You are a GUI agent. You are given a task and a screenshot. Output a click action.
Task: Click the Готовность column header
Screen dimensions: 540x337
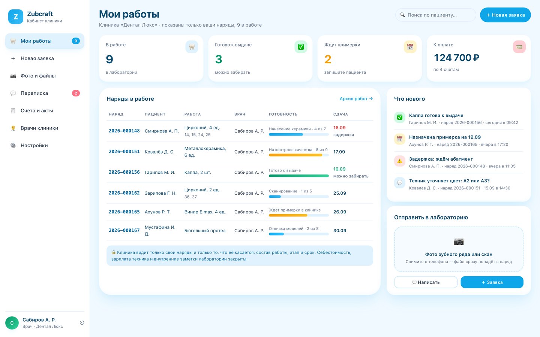coord(283,114)
